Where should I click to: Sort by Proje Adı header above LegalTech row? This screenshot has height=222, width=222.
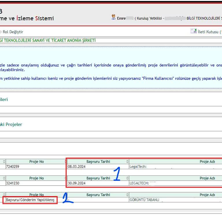[x=207, y=162]
